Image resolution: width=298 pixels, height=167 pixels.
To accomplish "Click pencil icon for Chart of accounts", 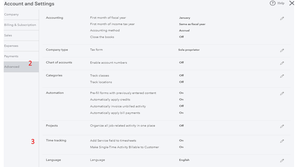I will tap(282, 63).
